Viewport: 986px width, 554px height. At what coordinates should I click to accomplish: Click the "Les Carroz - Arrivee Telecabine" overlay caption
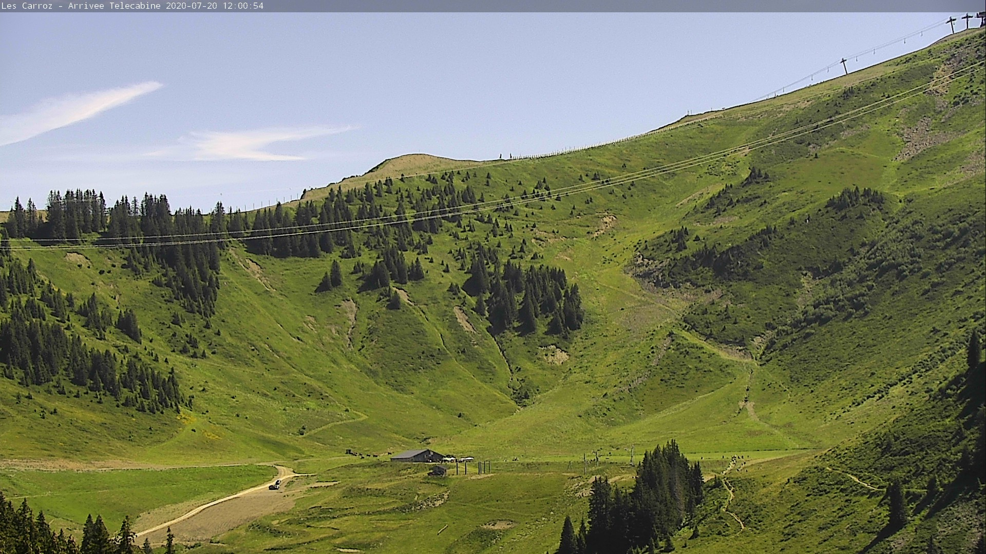81,6
